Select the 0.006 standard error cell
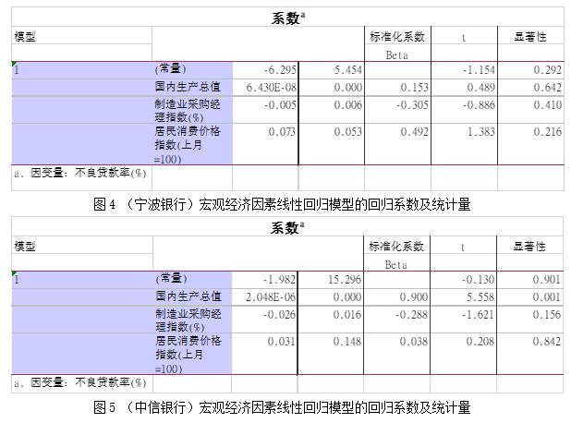The width and height of the screenshot is (571, 423). coord(332,110)
